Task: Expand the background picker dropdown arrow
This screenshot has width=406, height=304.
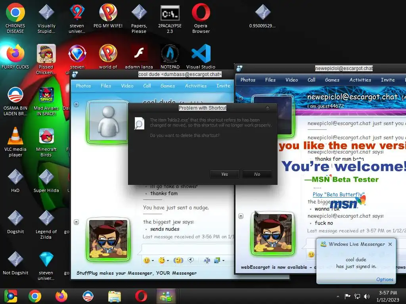Action: point(223,260)
